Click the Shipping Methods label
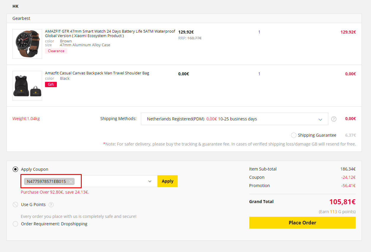 point(118,119)
